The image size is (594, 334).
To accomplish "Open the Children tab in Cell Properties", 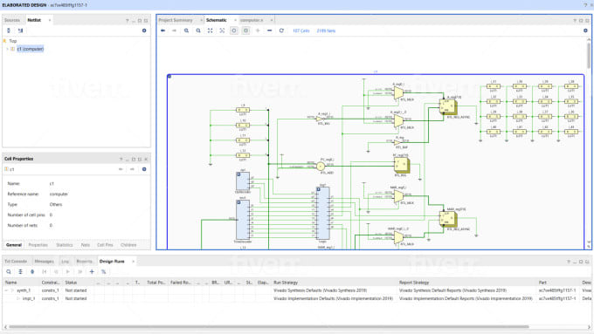I will [x=128, y=245].
